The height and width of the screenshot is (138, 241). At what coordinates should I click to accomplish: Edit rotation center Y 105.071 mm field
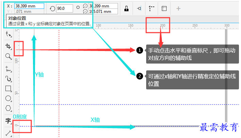click(103, 11)
